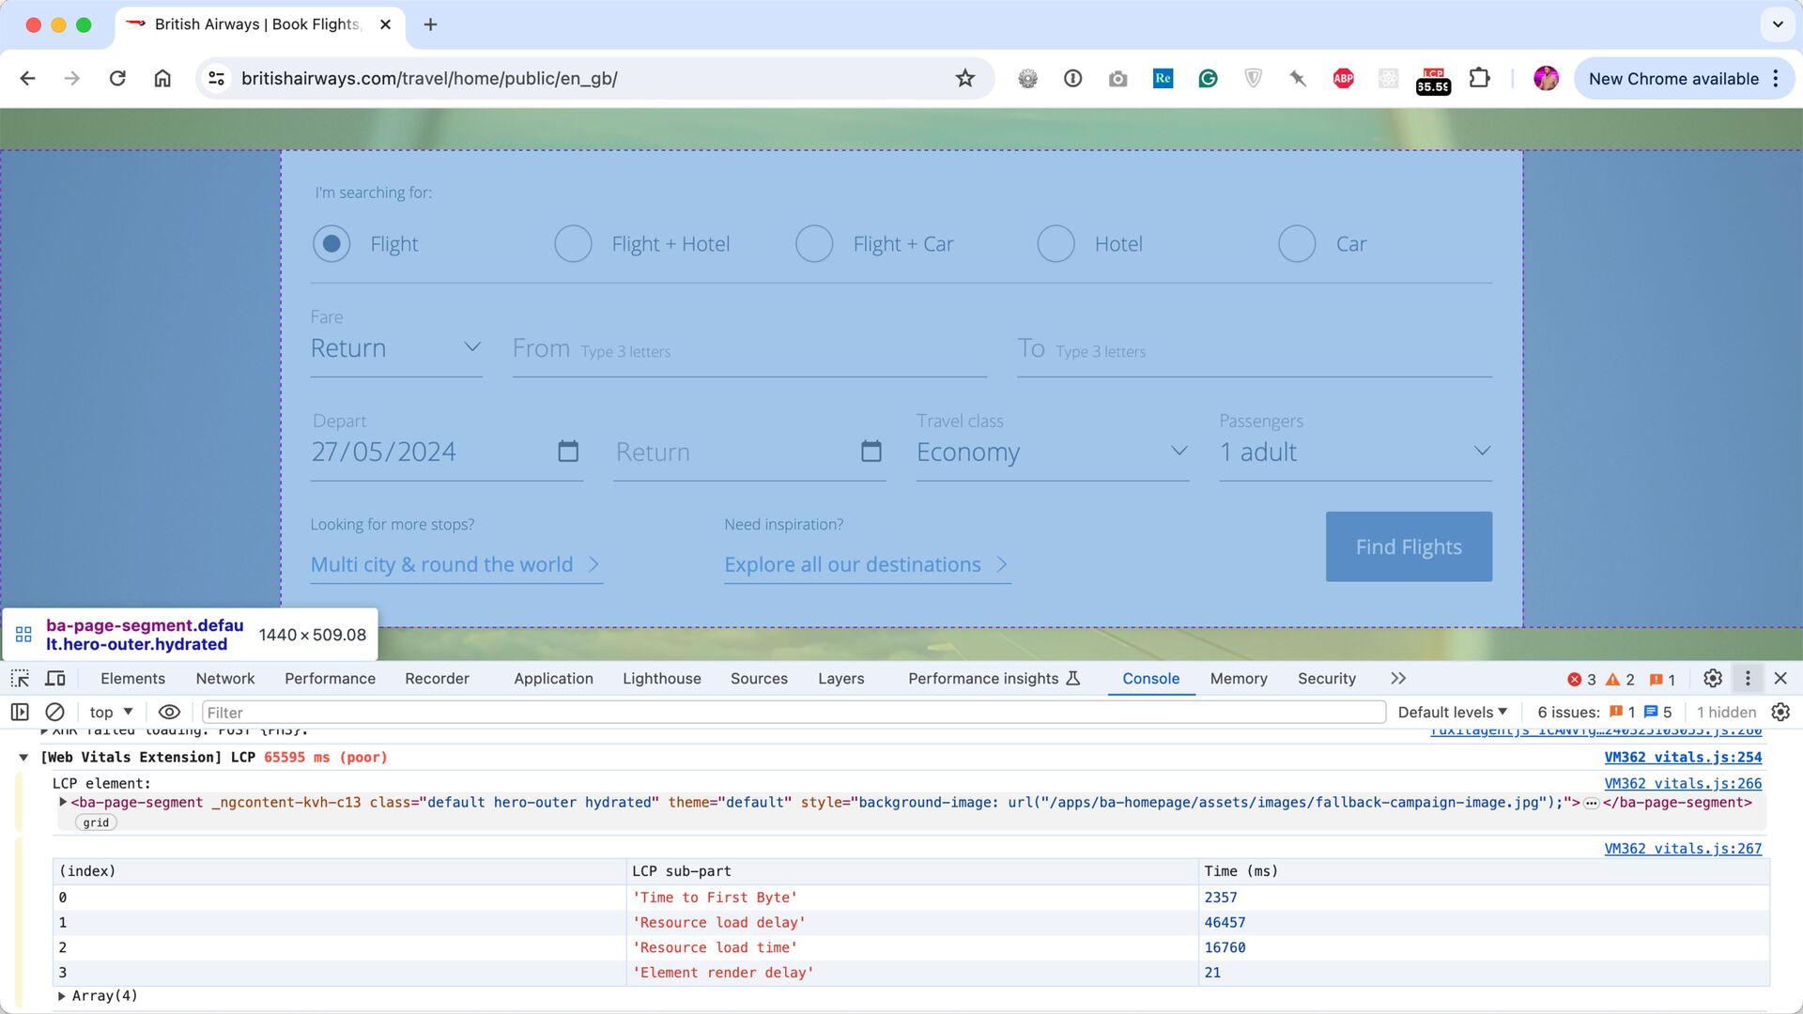Toggle the device toolbar icon
Screen dimensions: 1803x1014
55,678
